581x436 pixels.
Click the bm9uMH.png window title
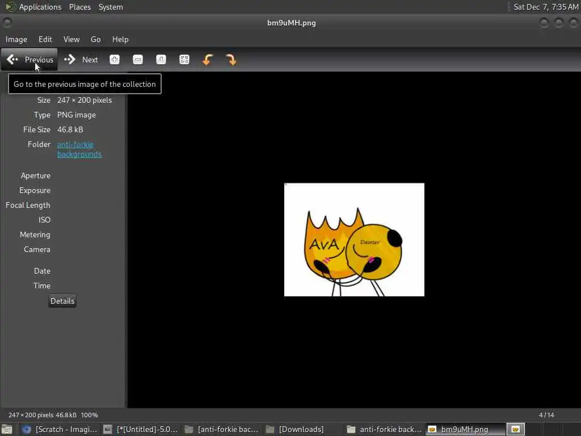point(291,23)
